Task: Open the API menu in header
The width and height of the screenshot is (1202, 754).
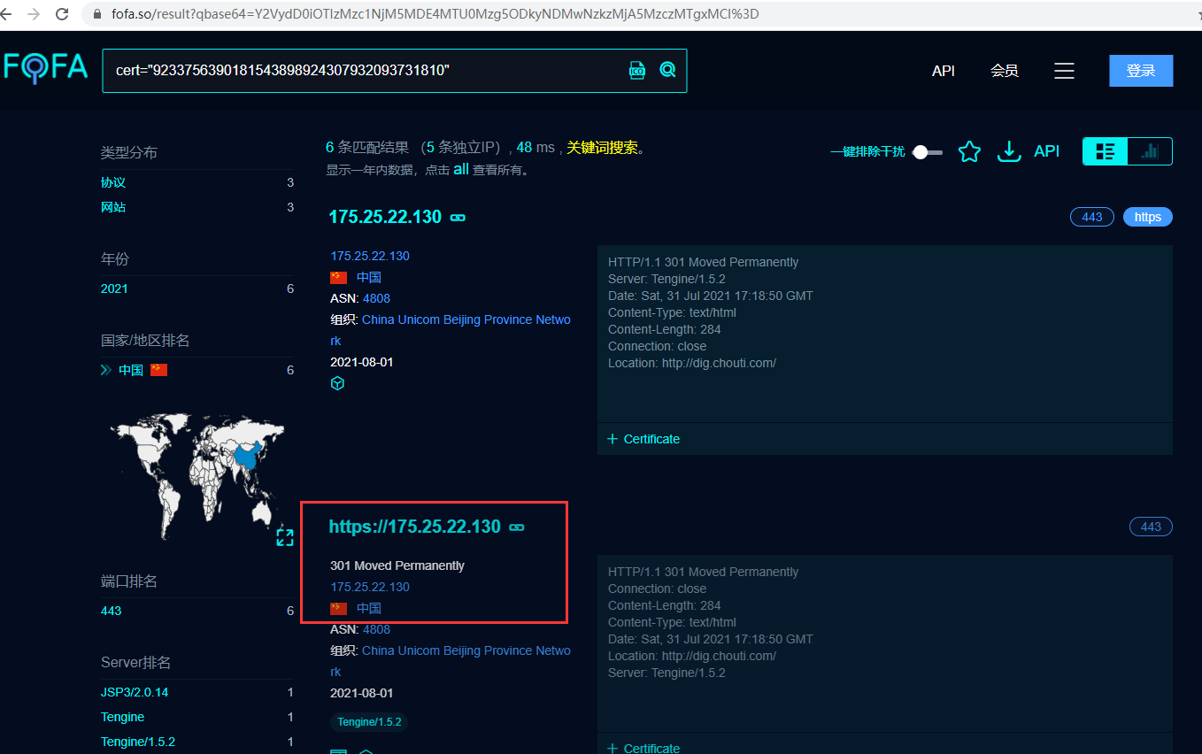Action: [x=943, y=71]
